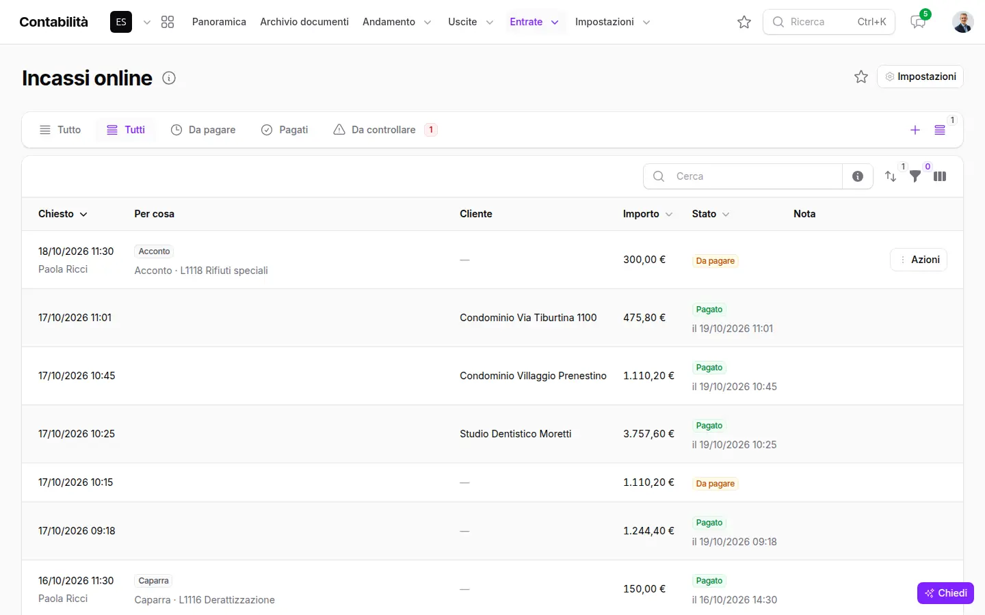Open the Da controllare tab

(385, 130)
